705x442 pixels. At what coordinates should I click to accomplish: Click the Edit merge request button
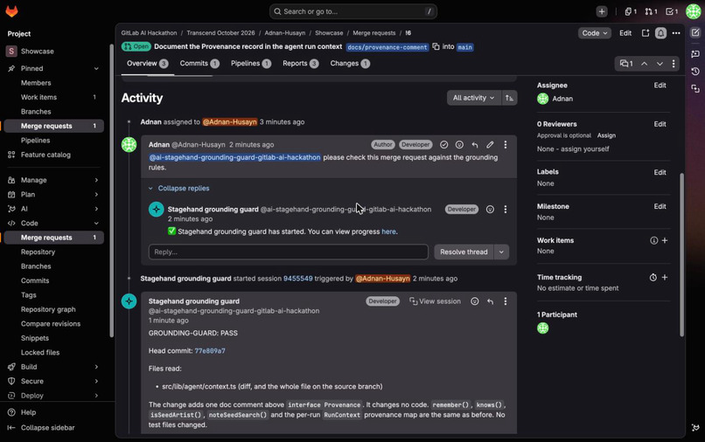(625, 33)
